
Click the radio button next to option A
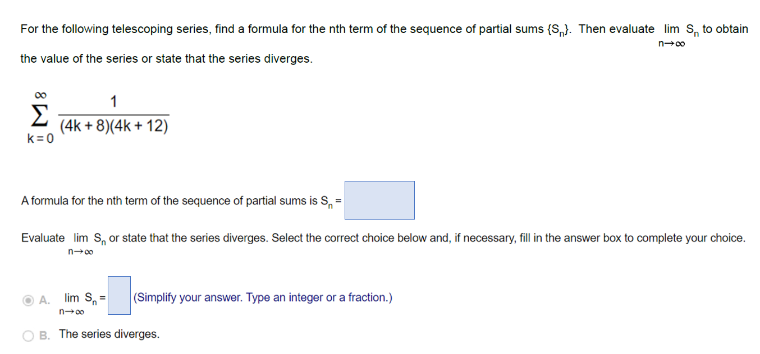(28, 301)
